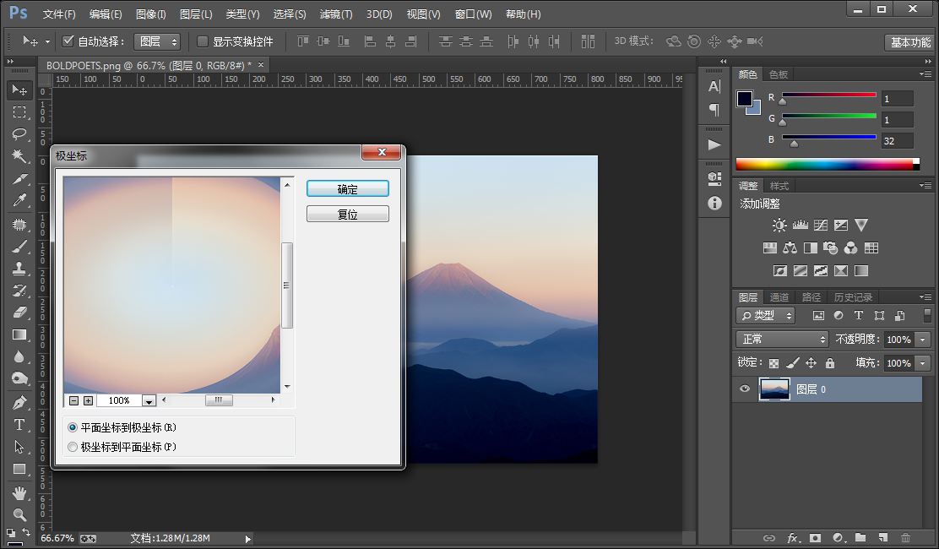The height and width of the screenshot is (549, 939).
Task: Open the 滤镜(T) menu
Action: click(x=336, y=14)
